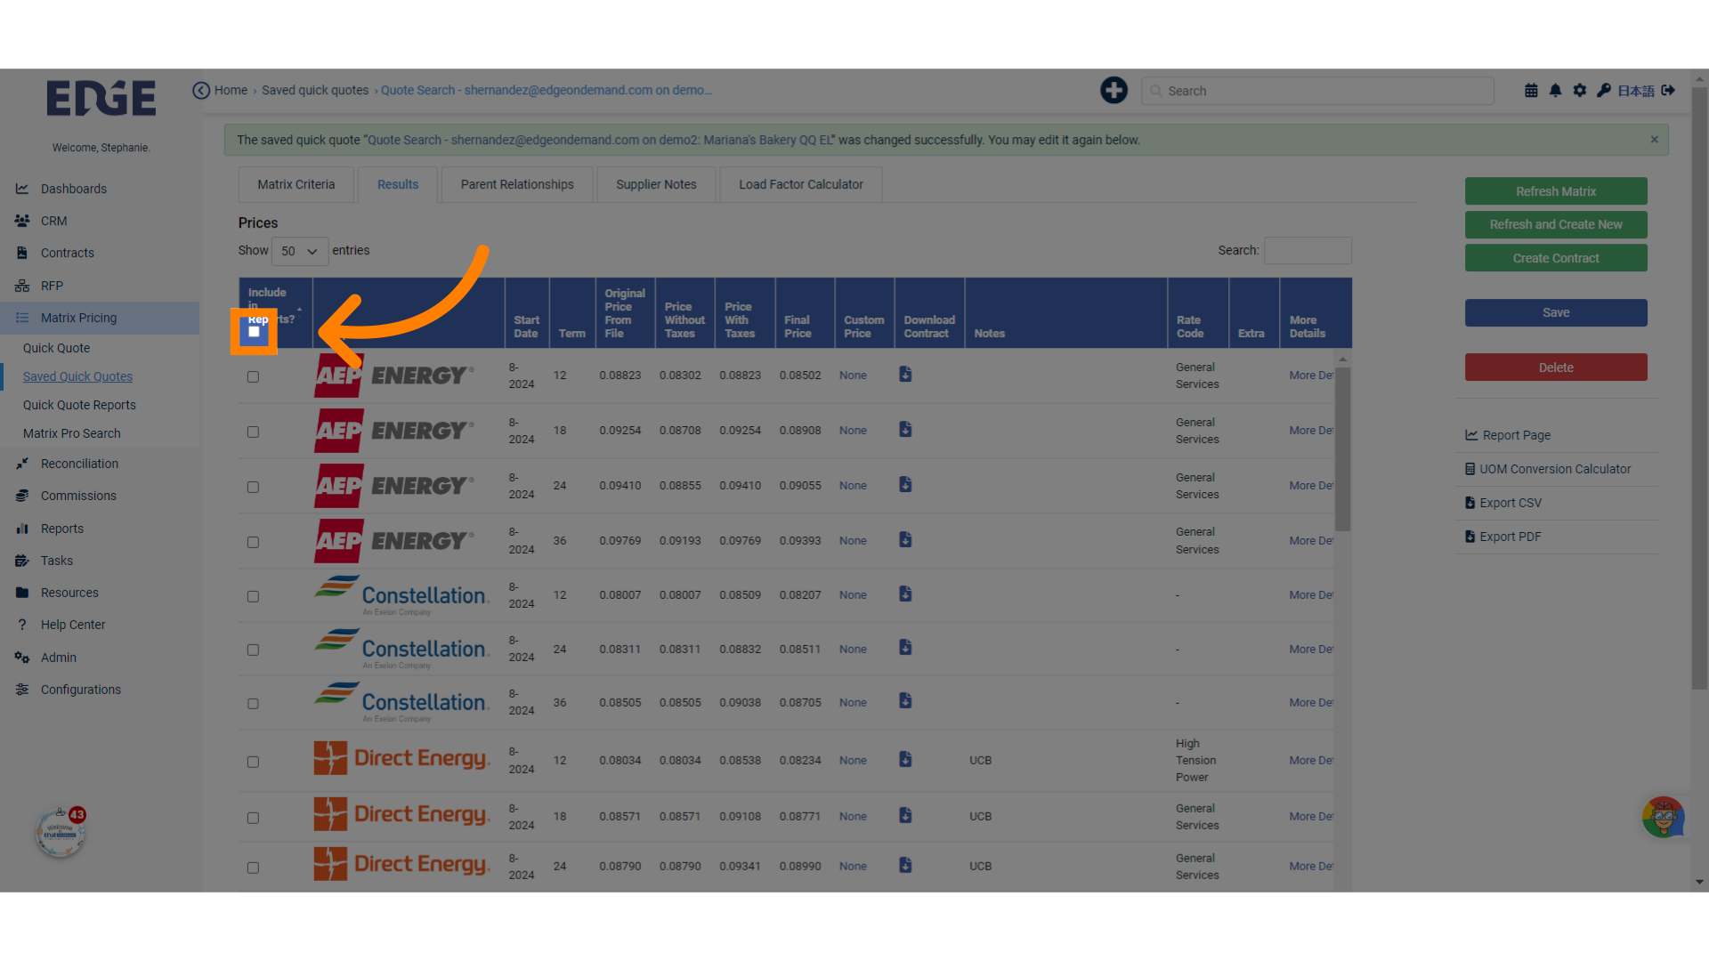1709x961 pixels.
Task: Click the key icon in top bar
Action: 1603,91
